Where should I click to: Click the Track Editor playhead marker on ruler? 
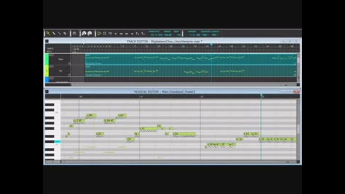(211, 45)
